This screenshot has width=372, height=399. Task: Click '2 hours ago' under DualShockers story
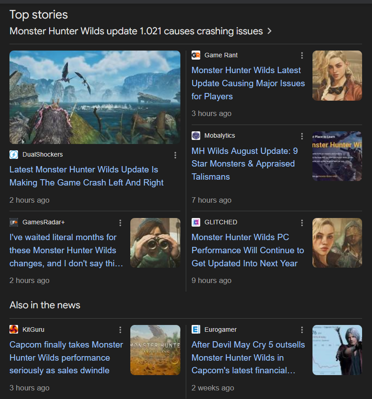click(29, 200)
